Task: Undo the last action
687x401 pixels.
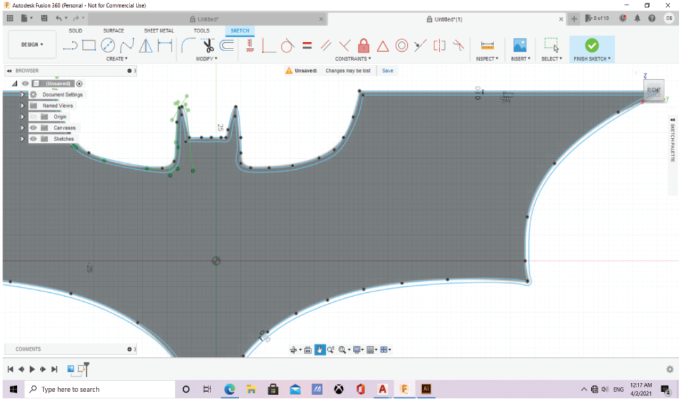Action: pyautogui.click(x=59, y=18)
